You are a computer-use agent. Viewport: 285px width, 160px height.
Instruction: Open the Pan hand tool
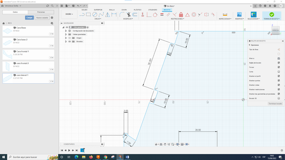click(165, 144)
